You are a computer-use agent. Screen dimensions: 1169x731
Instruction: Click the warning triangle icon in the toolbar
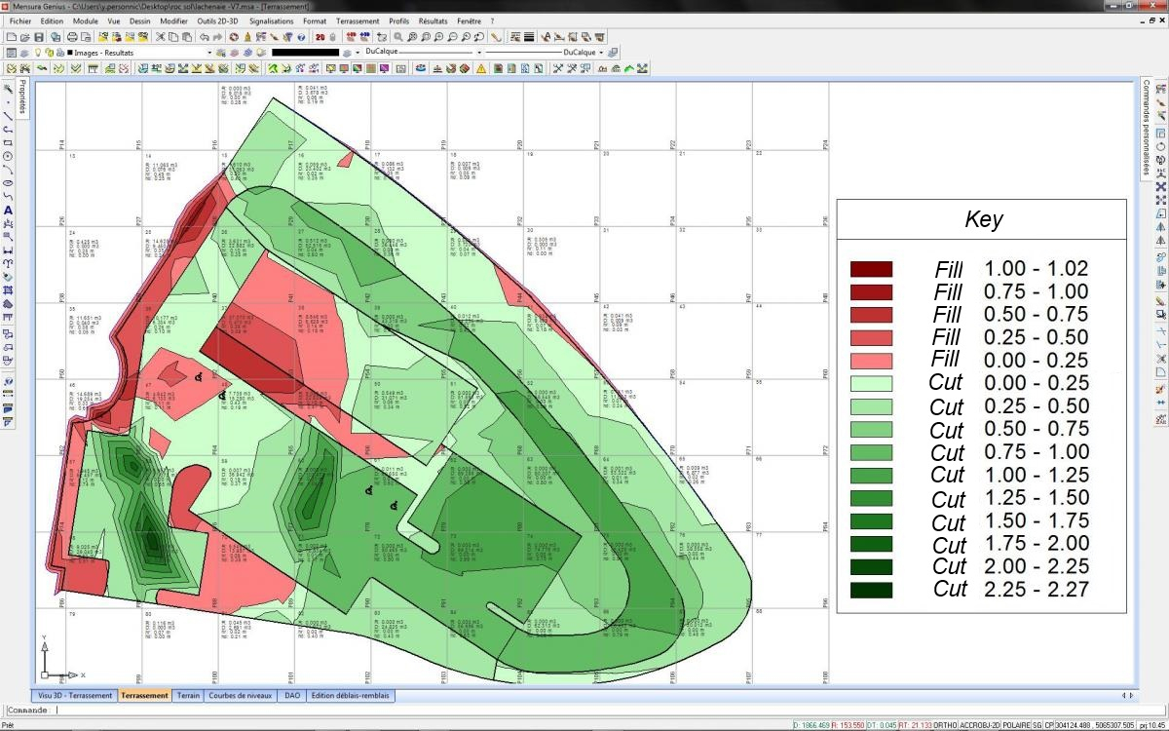coord(483,68)
